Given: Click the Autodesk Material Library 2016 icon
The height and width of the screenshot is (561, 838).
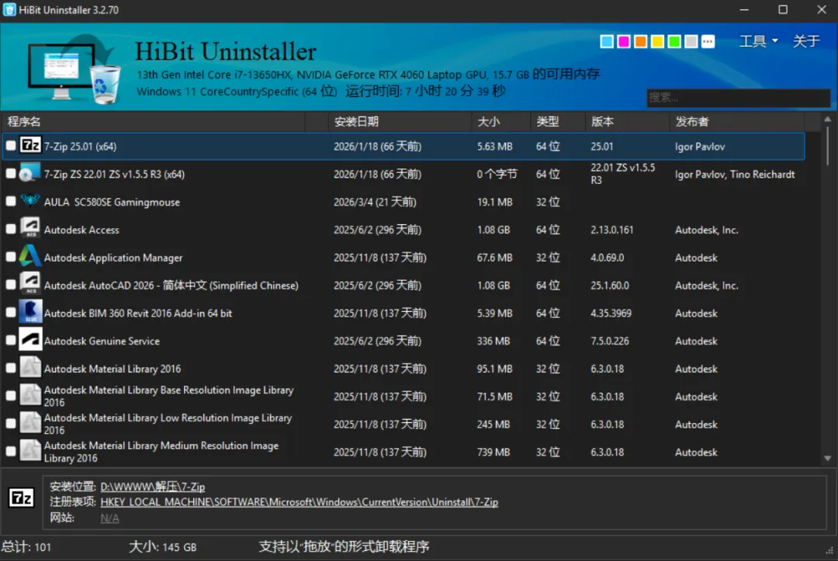Looking at the screenshot, I should (30, 368).
